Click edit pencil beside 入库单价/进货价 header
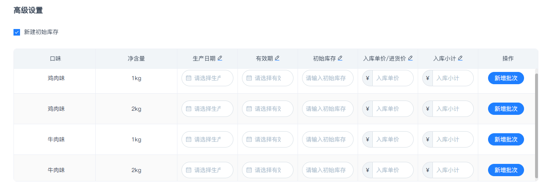Viewport: 560px width, 188px height. coord(410,58)
